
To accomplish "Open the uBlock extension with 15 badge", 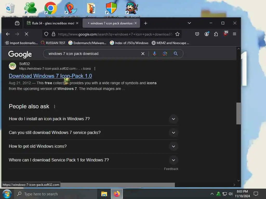I will click(225, 33).
